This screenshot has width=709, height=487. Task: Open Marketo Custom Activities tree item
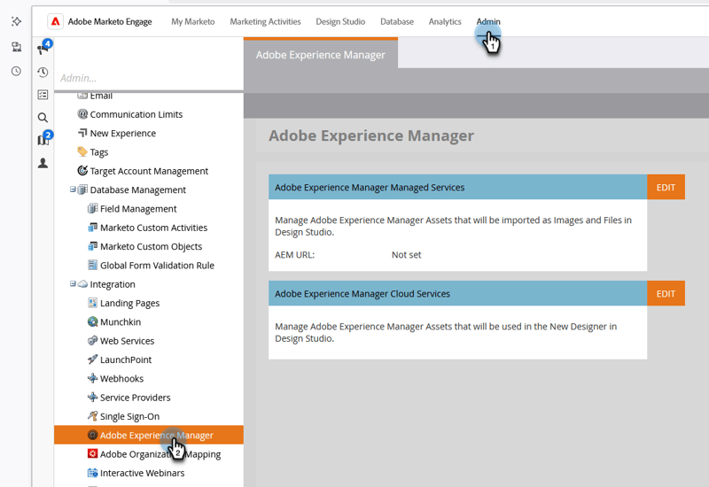(x=153, y=228)
